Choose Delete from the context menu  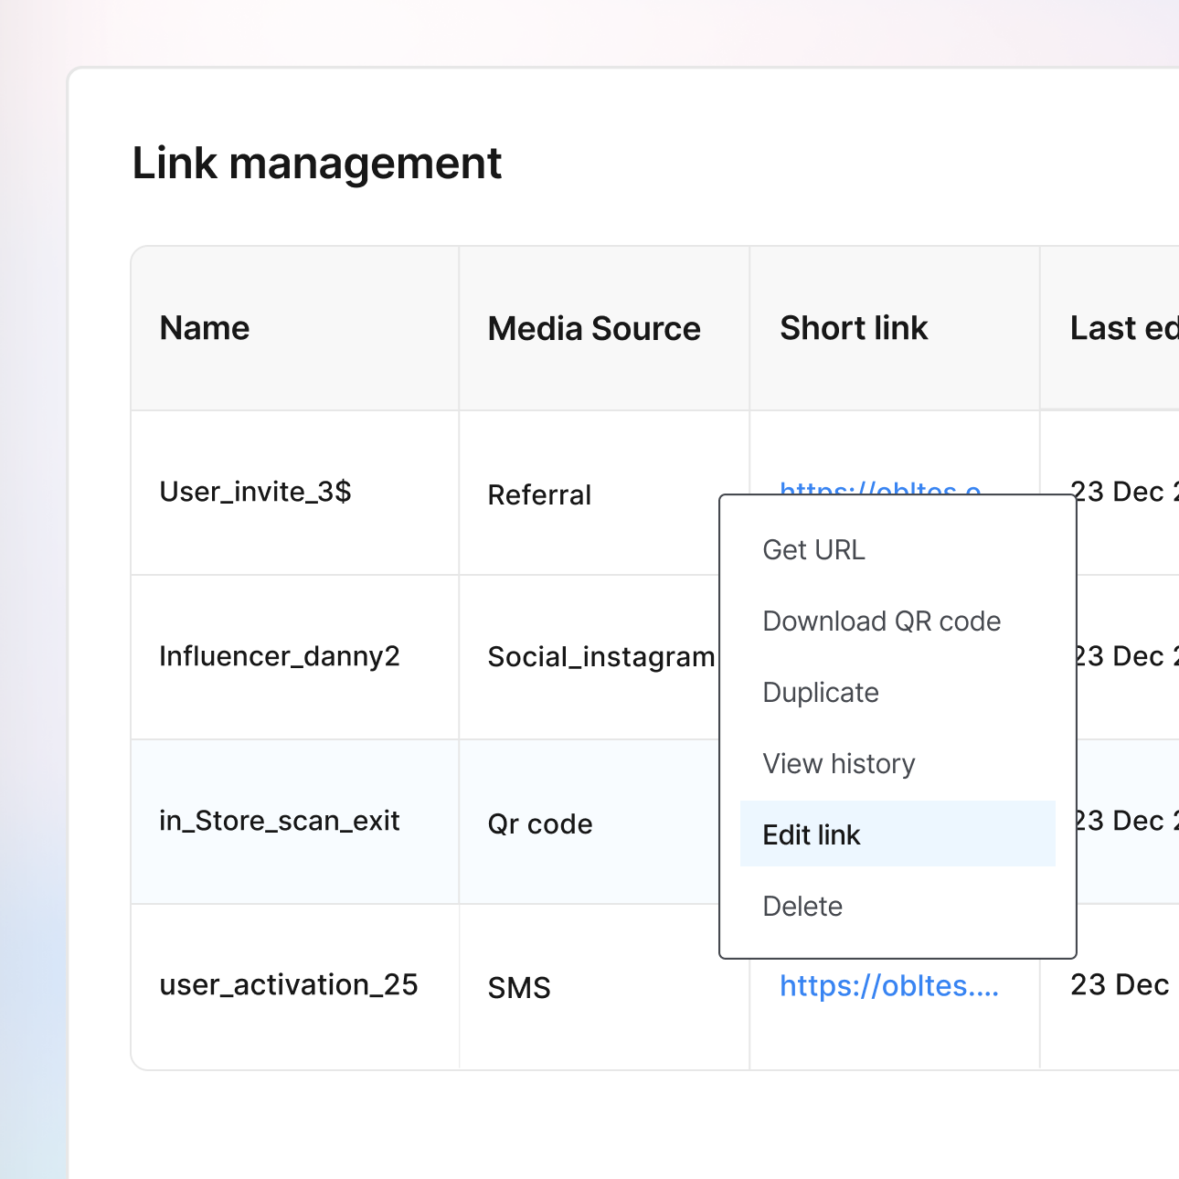point(897,906)
